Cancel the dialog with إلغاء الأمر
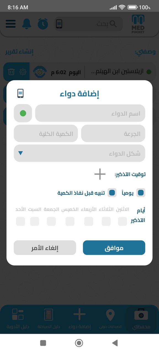The image size is (159, 353). 45,248
